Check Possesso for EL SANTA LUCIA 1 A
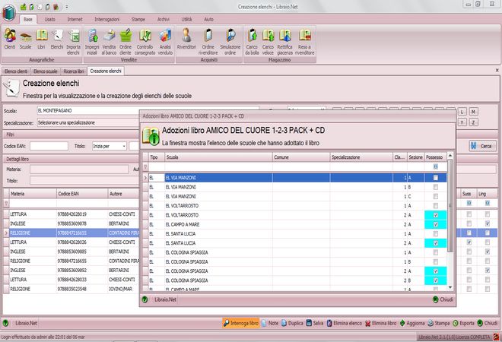 [x=435, y=233]
